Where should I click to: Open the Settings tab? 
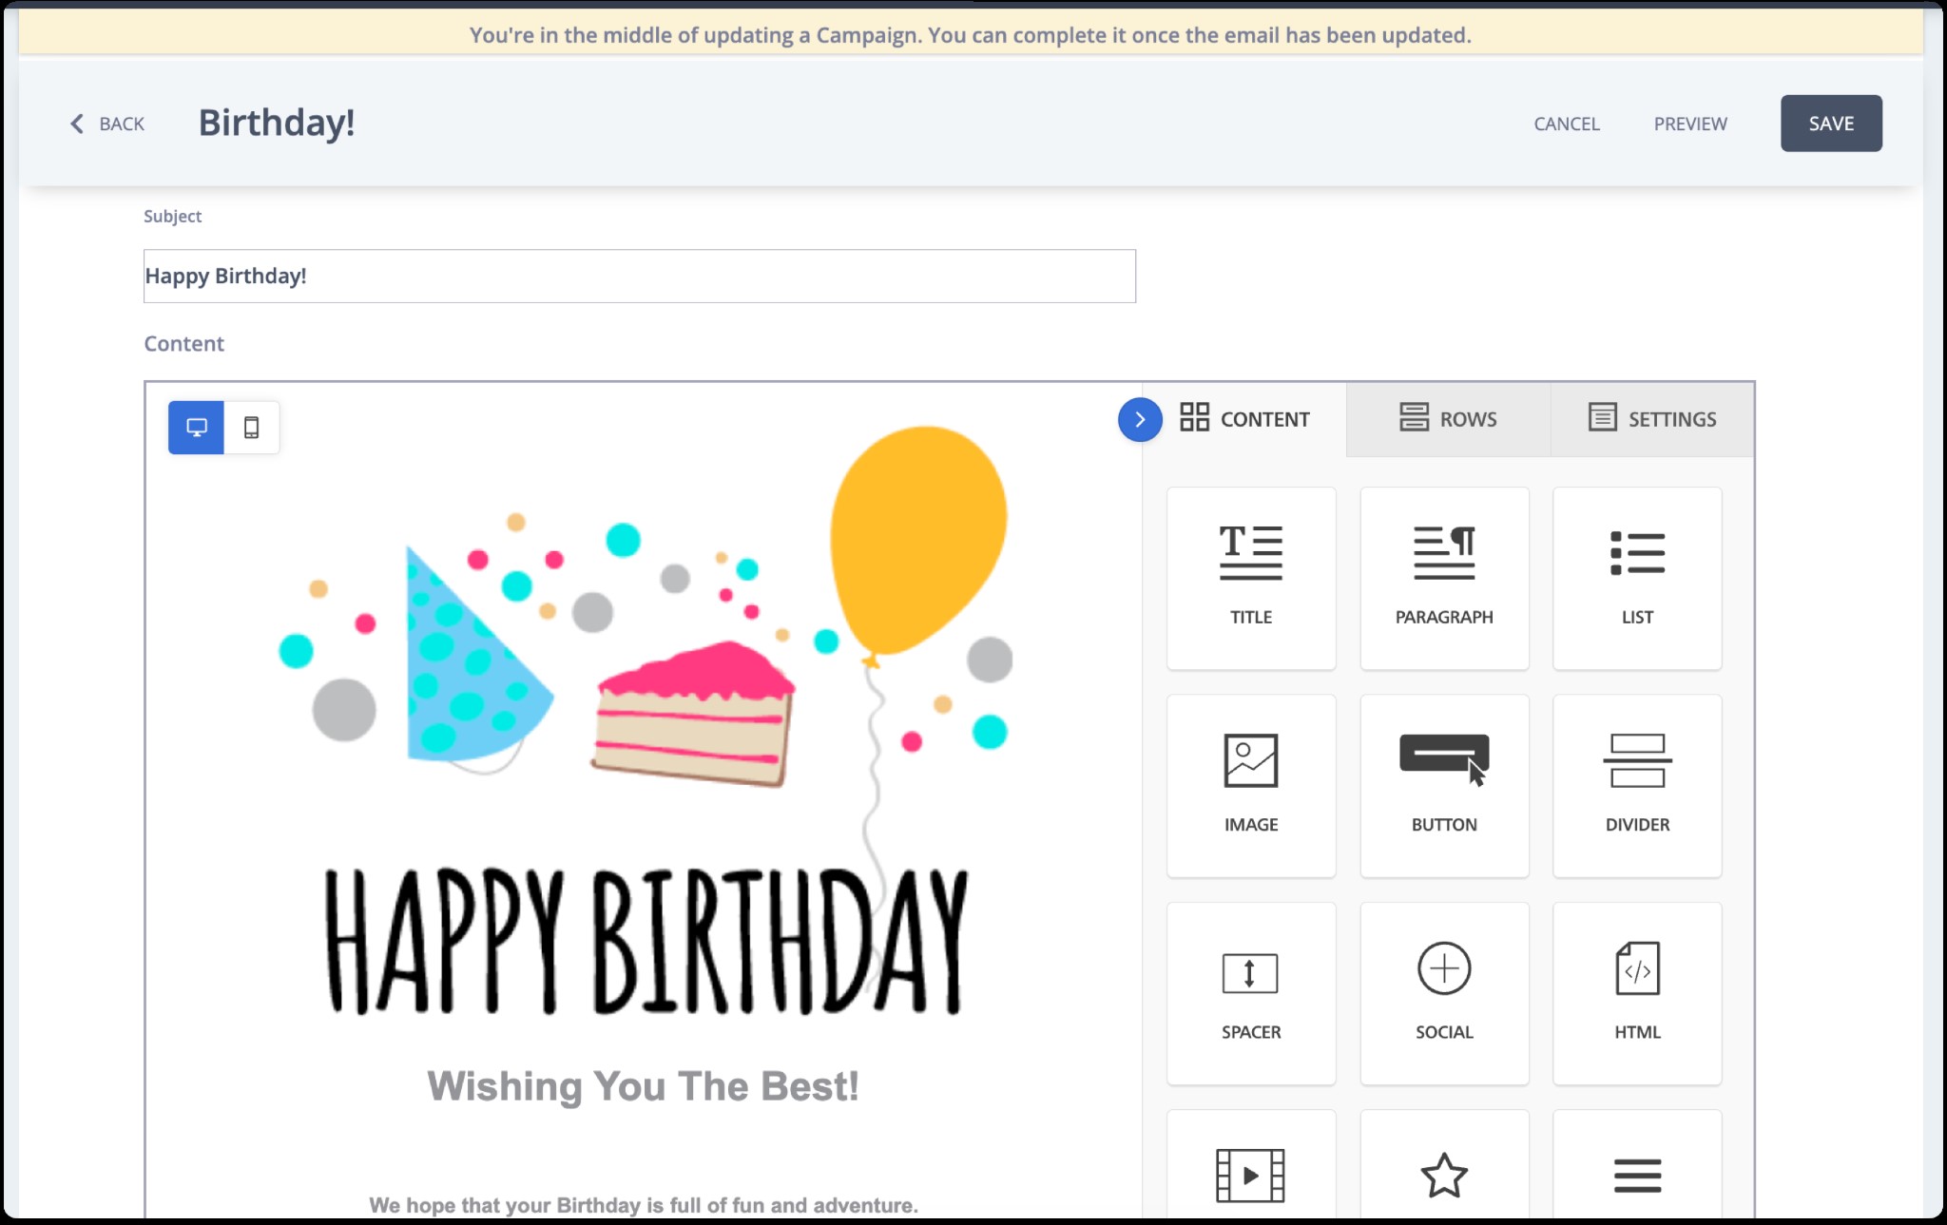1652,419
